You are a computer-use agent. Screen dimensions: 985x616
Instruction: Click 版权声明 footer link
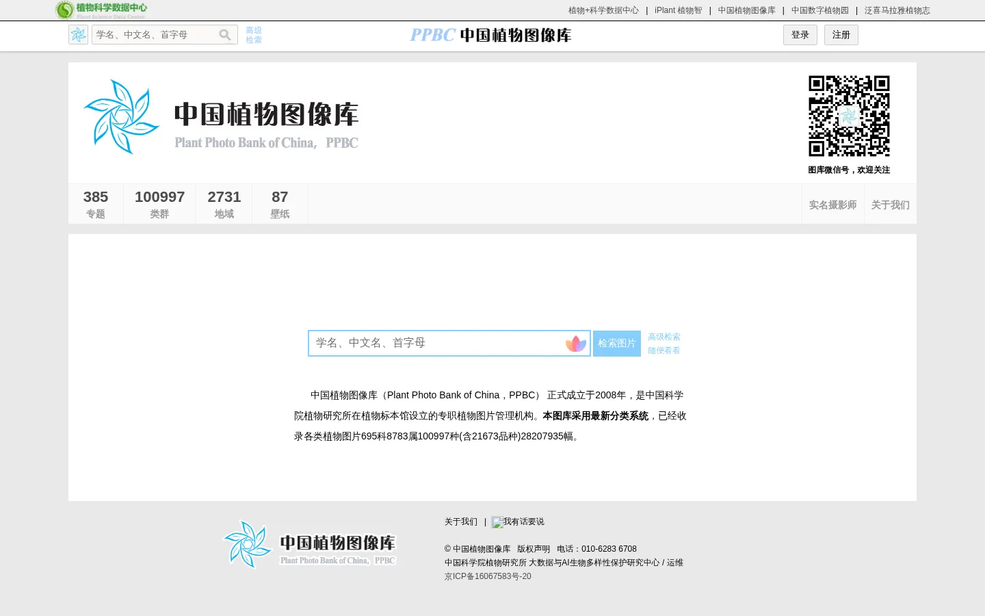pos(534,549)
